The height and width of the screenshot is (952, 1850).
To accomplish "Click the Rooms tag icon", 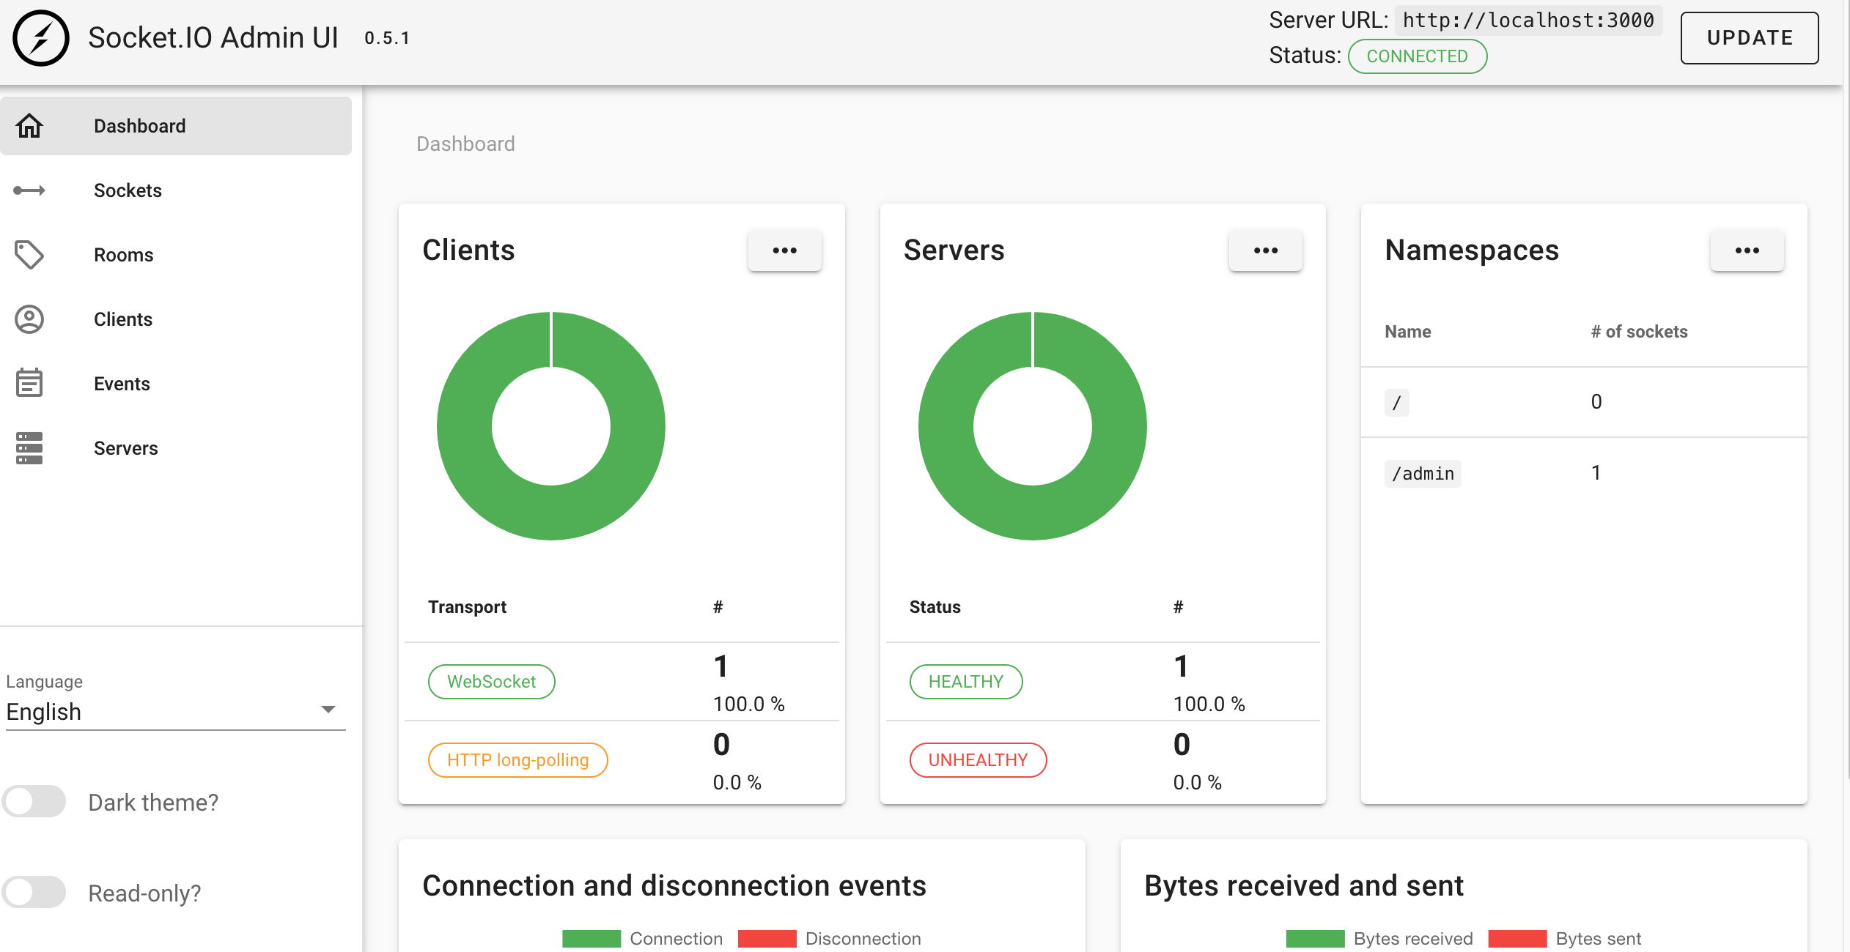I will pyautogui.click(x=29, y=255).
